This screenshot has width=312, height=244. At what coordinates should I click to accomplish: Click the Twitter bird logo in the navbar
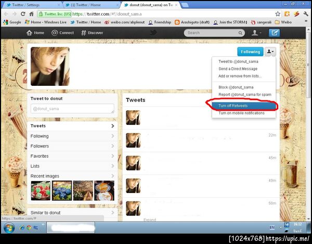point(153,33)
